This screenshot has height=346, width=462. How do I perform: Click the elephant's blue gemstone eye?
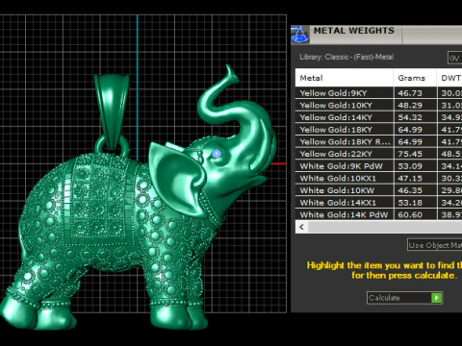click(217, 154)
